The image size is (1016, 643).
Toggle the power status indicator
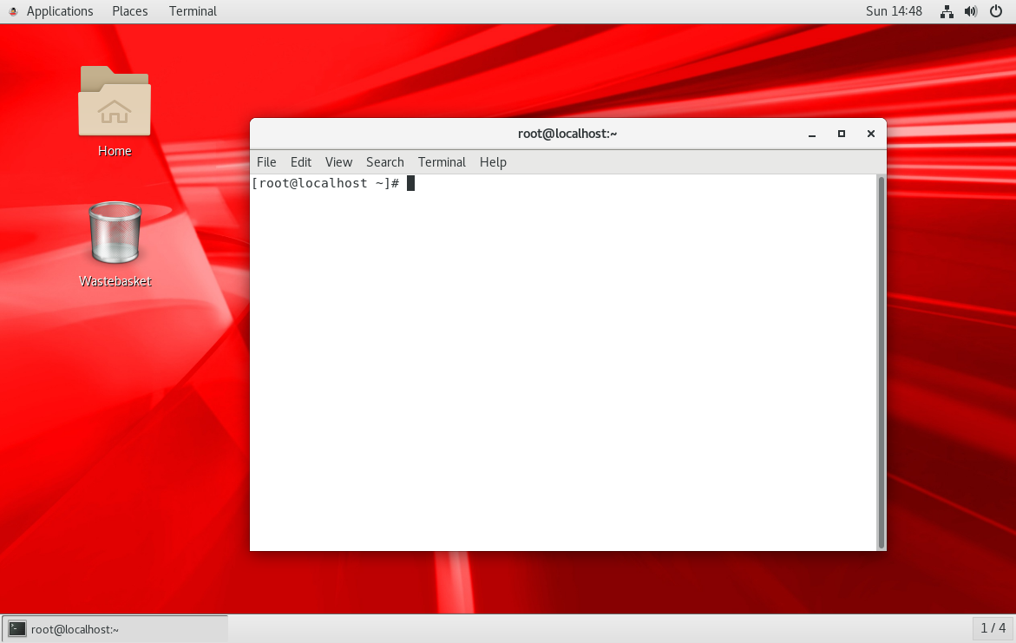(x=996, y=11)
